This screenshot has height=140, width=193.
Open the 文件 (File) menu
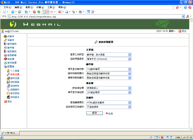click(8, 7)
